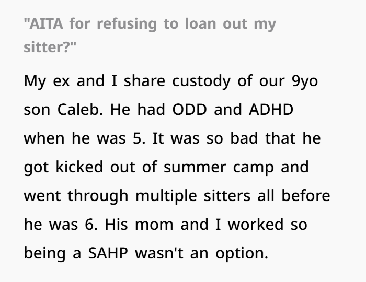Click the word "sitters" in the paragraph

pyautogui.click(x=227, y=196)
